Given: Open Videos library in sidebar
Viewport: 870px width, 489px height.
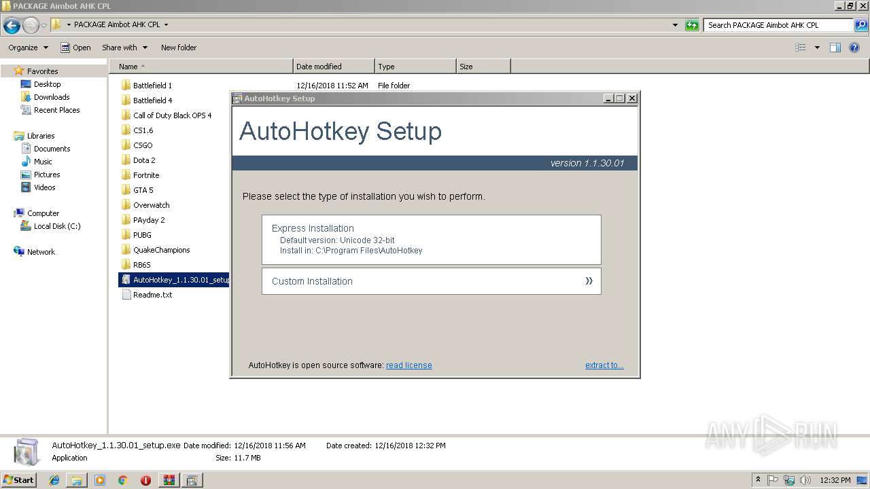Looking at the screenshot, I should pyautogui.click(x=44, y=187).
